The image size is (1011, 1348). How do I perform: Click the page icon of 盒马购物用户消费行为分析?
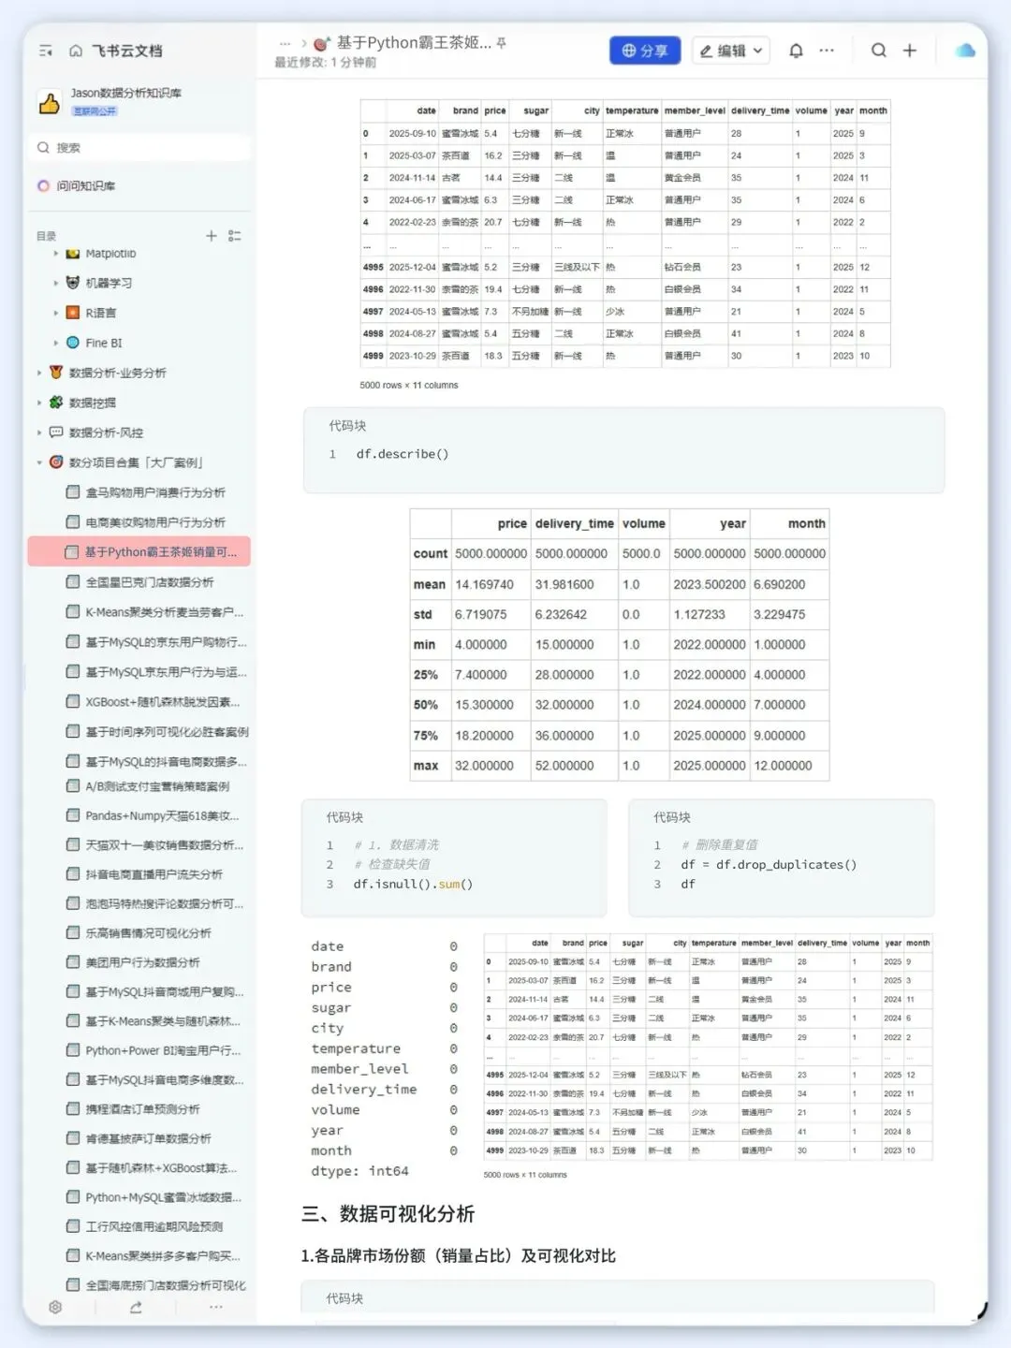pos(72,492)
